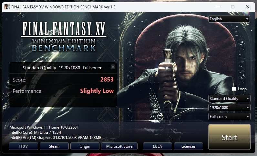Visit the Microsoft Store page
The height and width of the screenshot is (156, 257).
coord(119,146)
